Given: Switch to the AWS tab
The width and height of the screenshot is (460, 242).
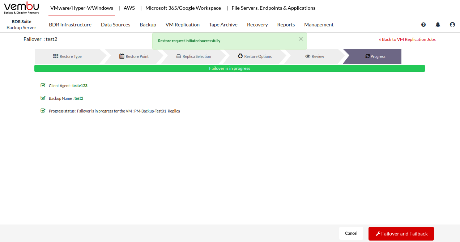Looking at the screenshot, I should [x=129, y=8].
